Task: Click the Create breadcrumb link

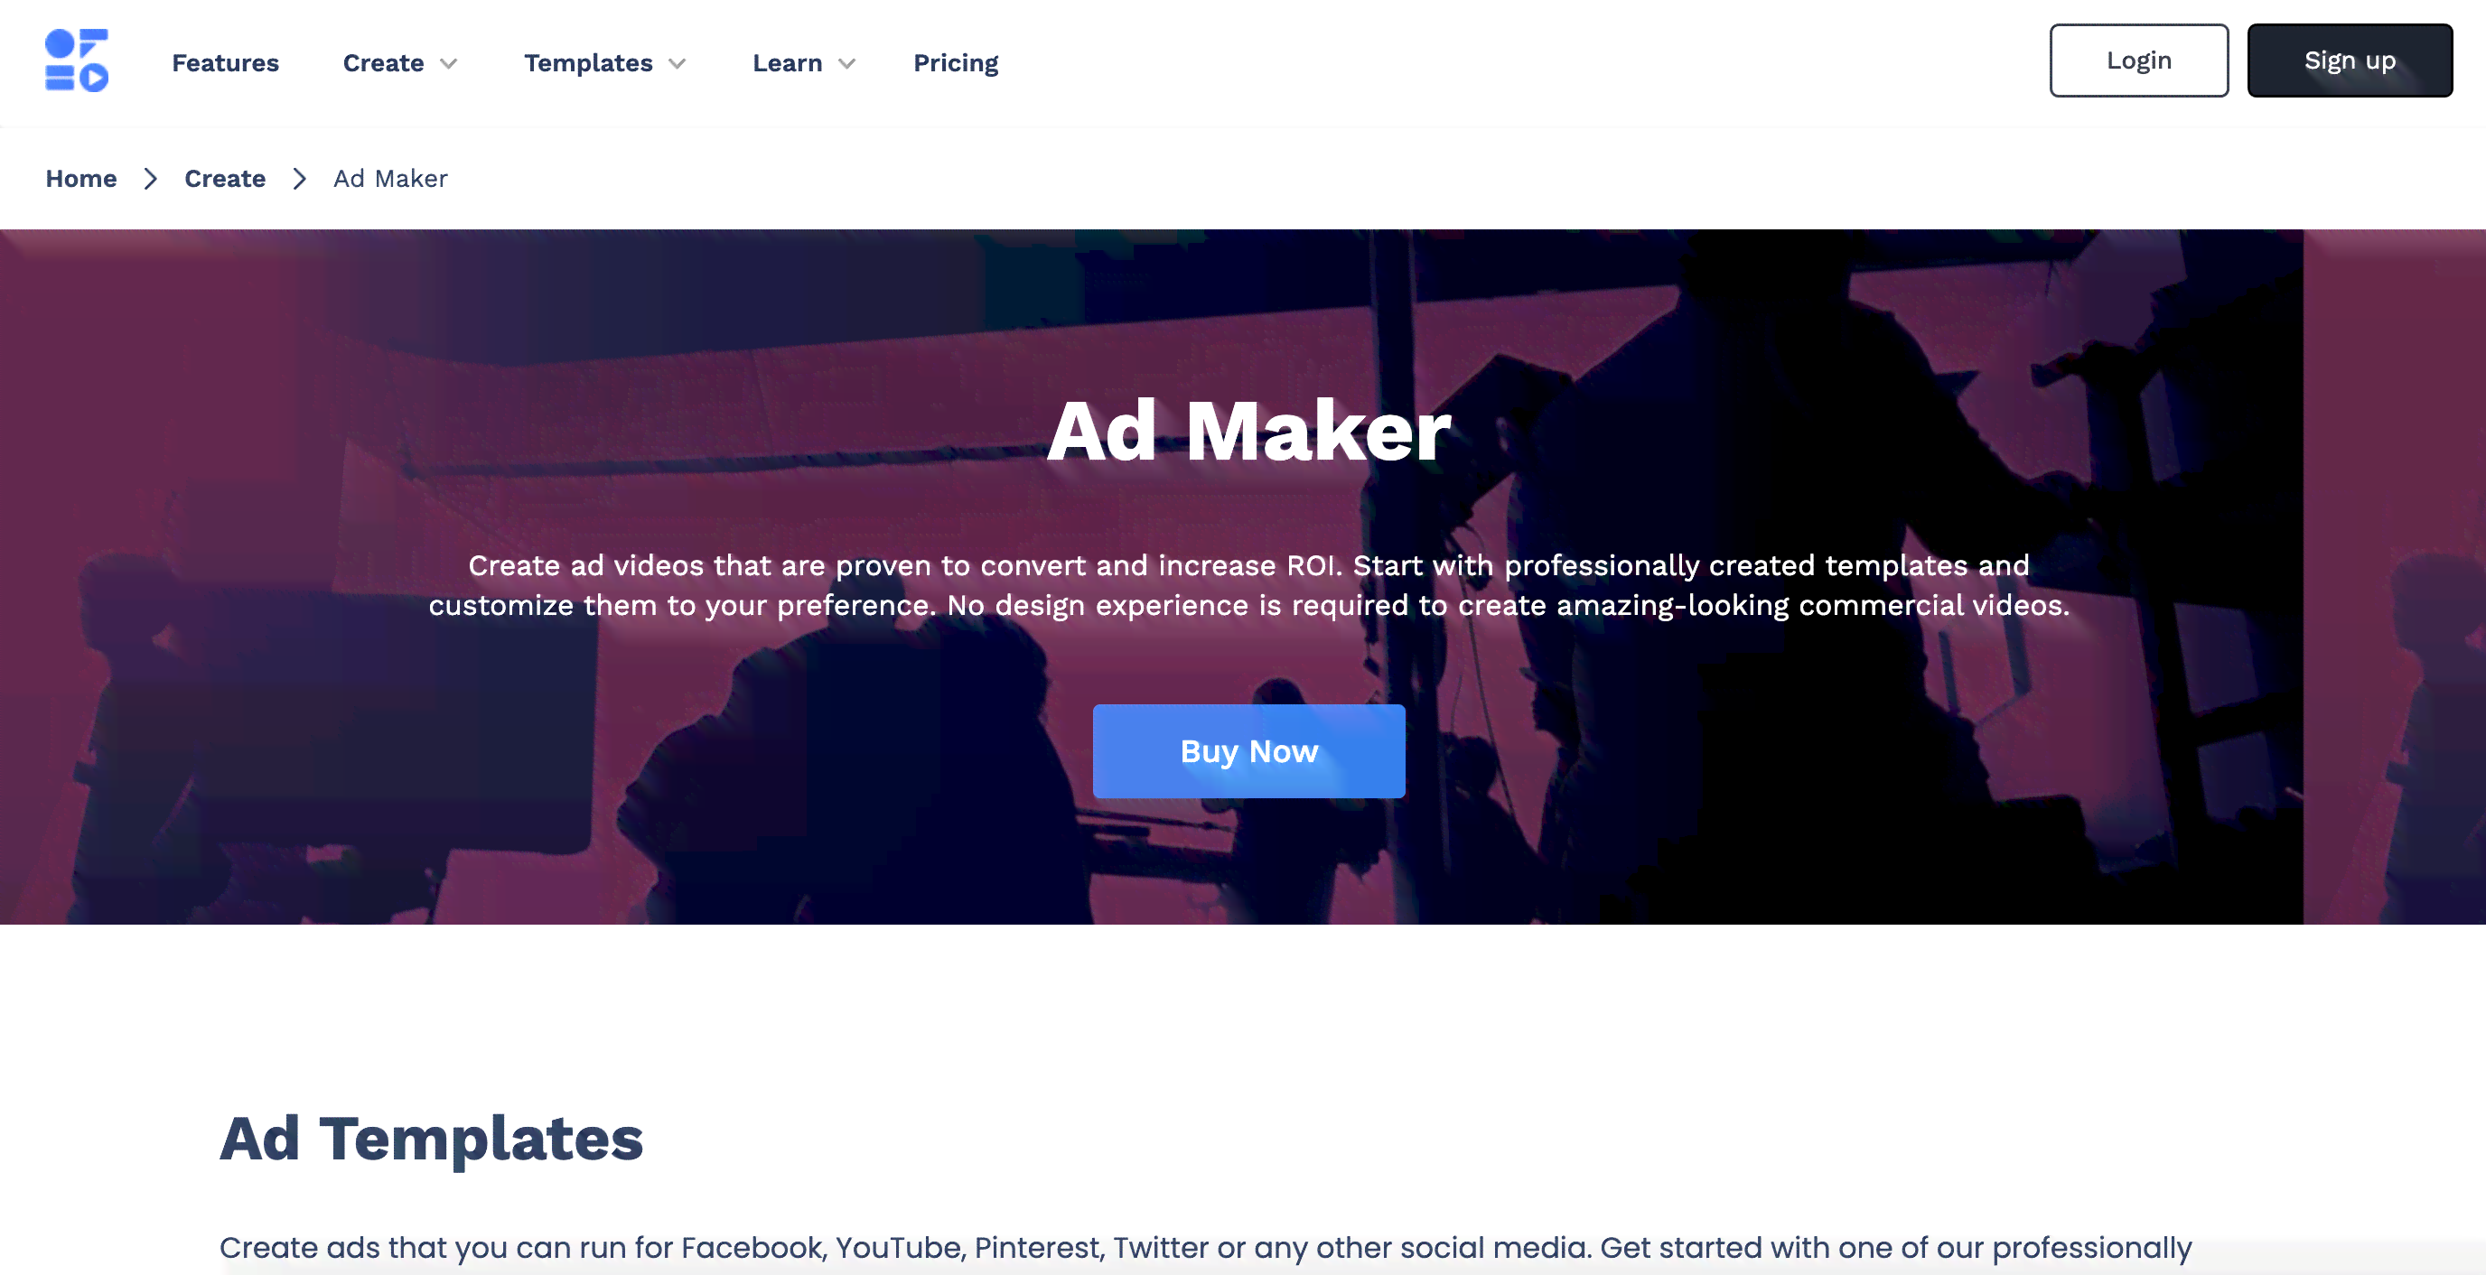Action: point(225,179)
